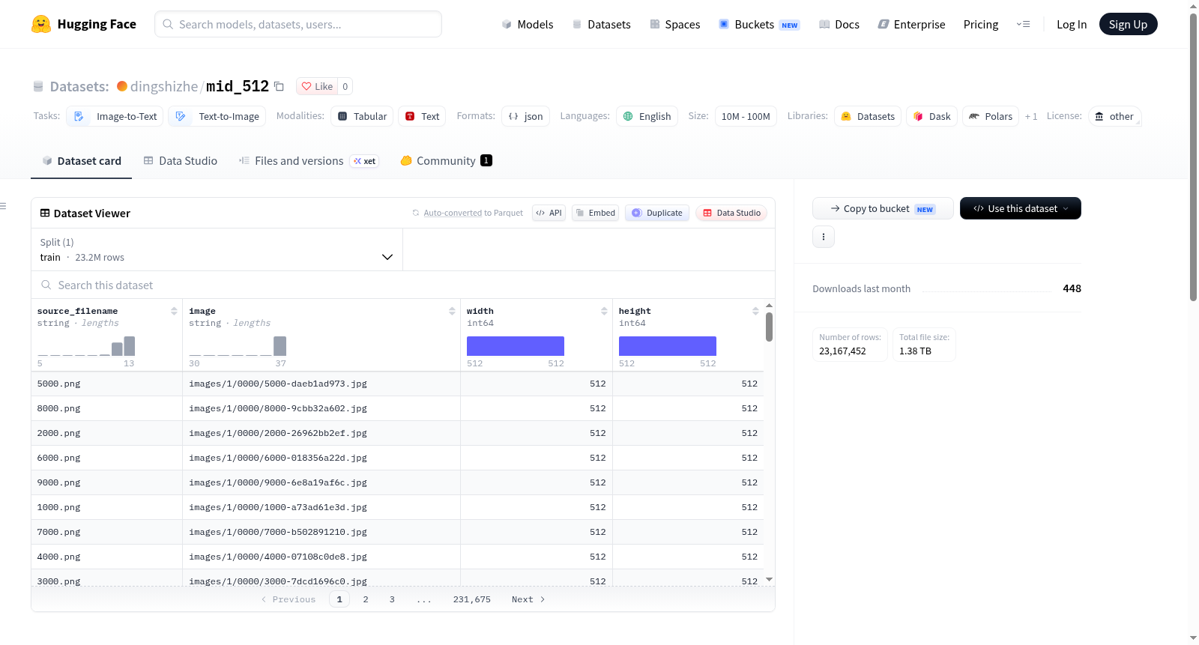The image size is (1199, 645).
Task: Visit the Pricing page
Action: click(981, 24)
